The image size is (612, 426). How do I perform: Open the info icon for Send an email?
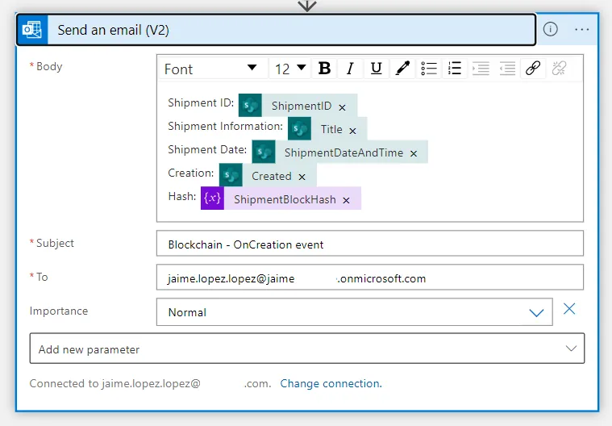pyautogui.click(x=551, y=29)
